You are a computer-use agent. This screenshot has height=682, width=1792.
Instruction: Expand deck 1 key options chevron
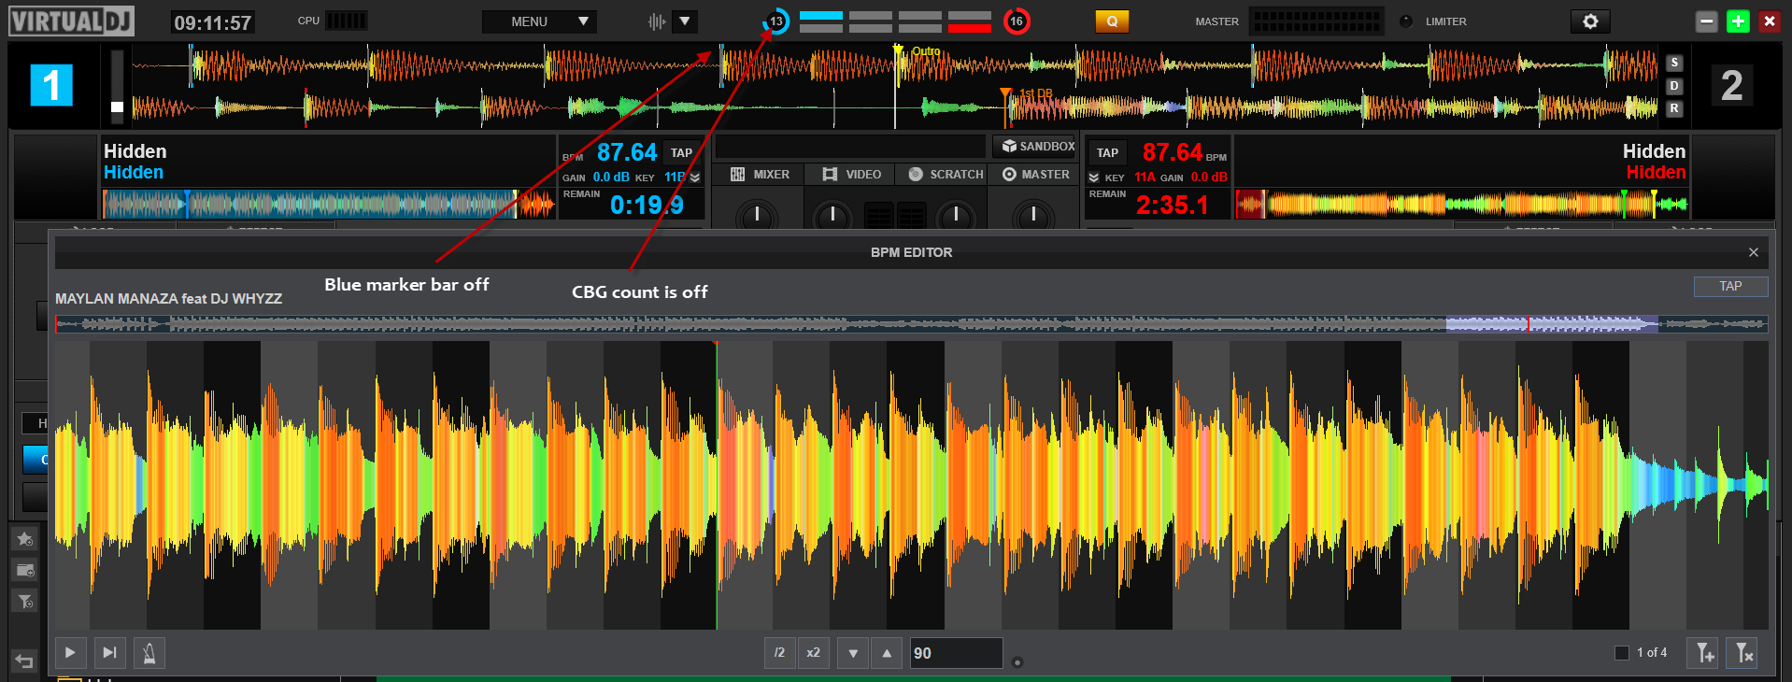[694, 178]
